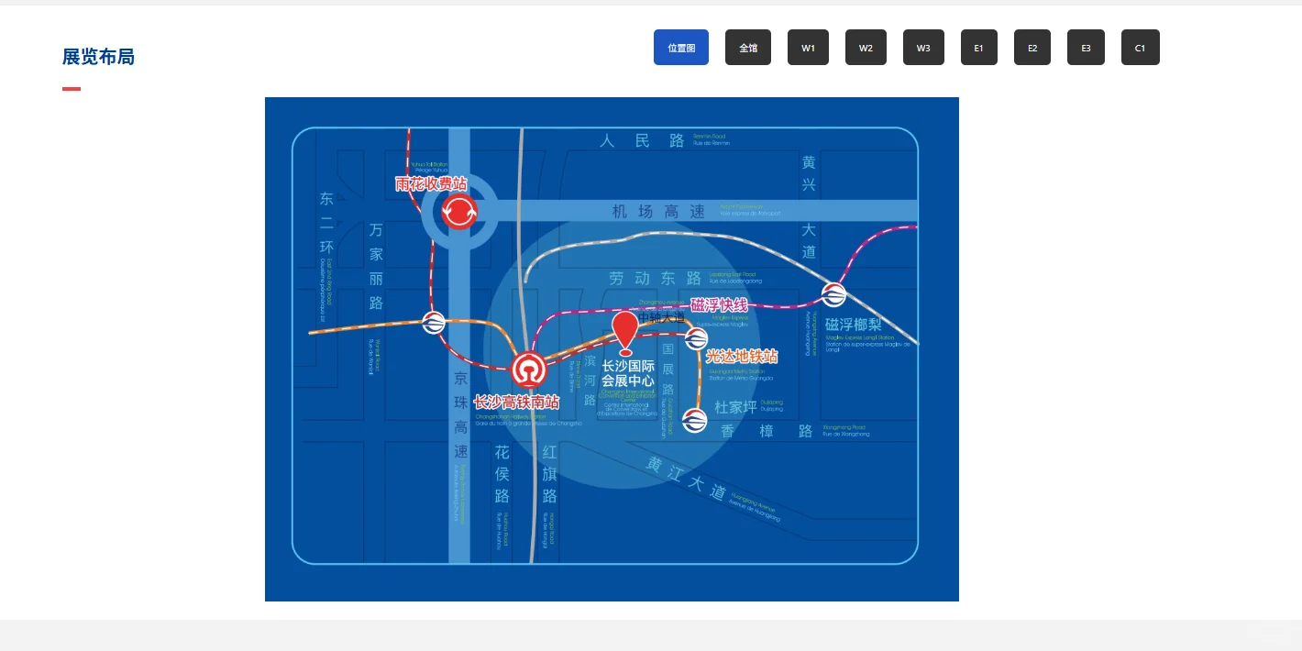Click the 人民路 road label
Screen dimensions: 1302x651
pos(643,140)
